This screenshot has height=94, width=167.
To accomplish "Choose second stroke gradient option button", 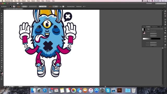I will [x=153, y=31].
